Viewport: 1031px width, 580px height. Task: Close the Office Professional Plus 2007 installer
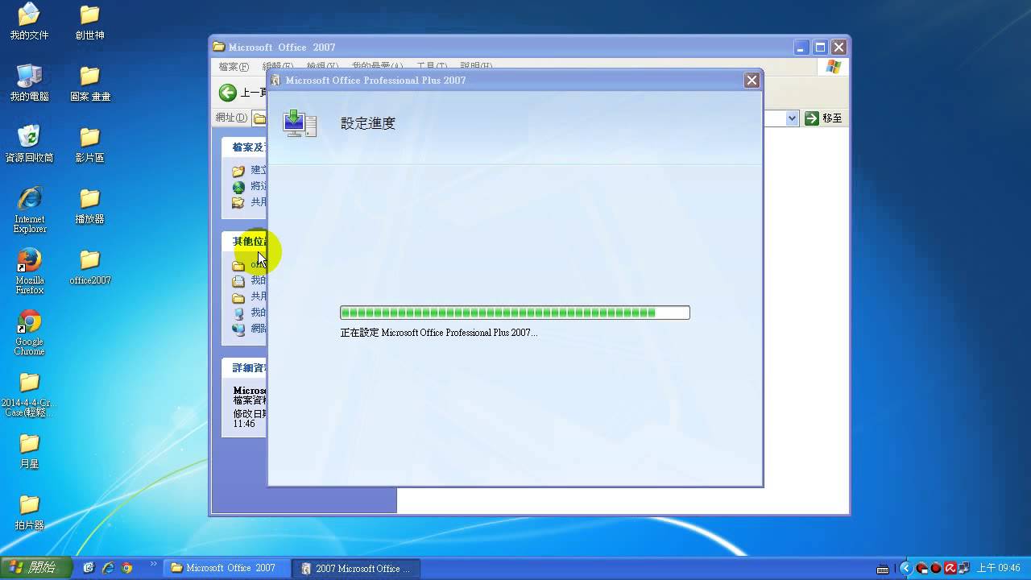(752, 80)
